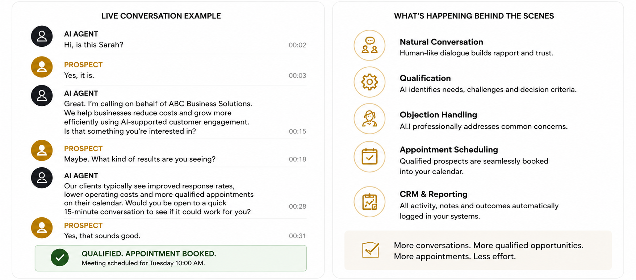Click "Maybe. What kind of results are you seeing?"
Image resolution: width=636 pixels, height=280 pixels.
(140, 159)
